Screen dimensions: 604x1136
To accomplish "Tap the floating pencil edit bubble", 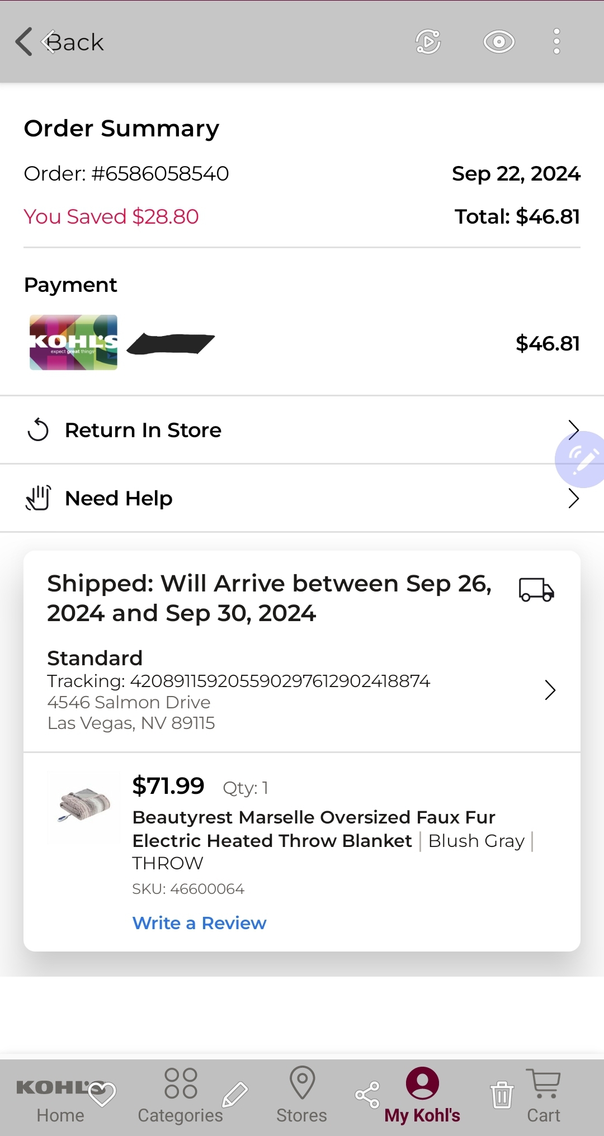I will click(x=581, y=460).
